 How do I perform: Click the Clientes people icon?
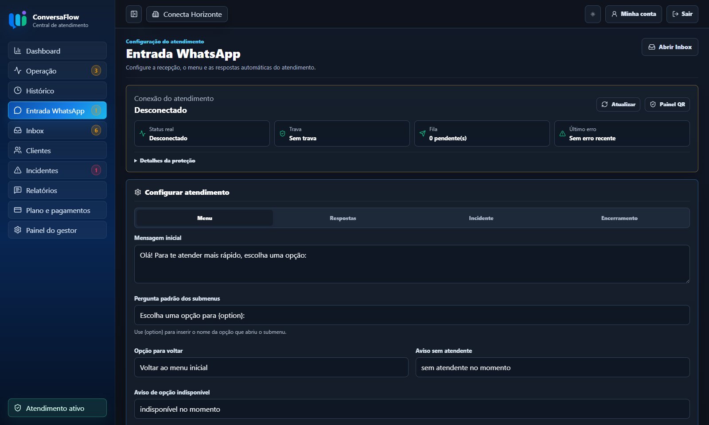coord(18,150)
